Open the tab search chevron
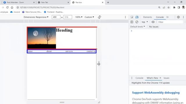 168,2
